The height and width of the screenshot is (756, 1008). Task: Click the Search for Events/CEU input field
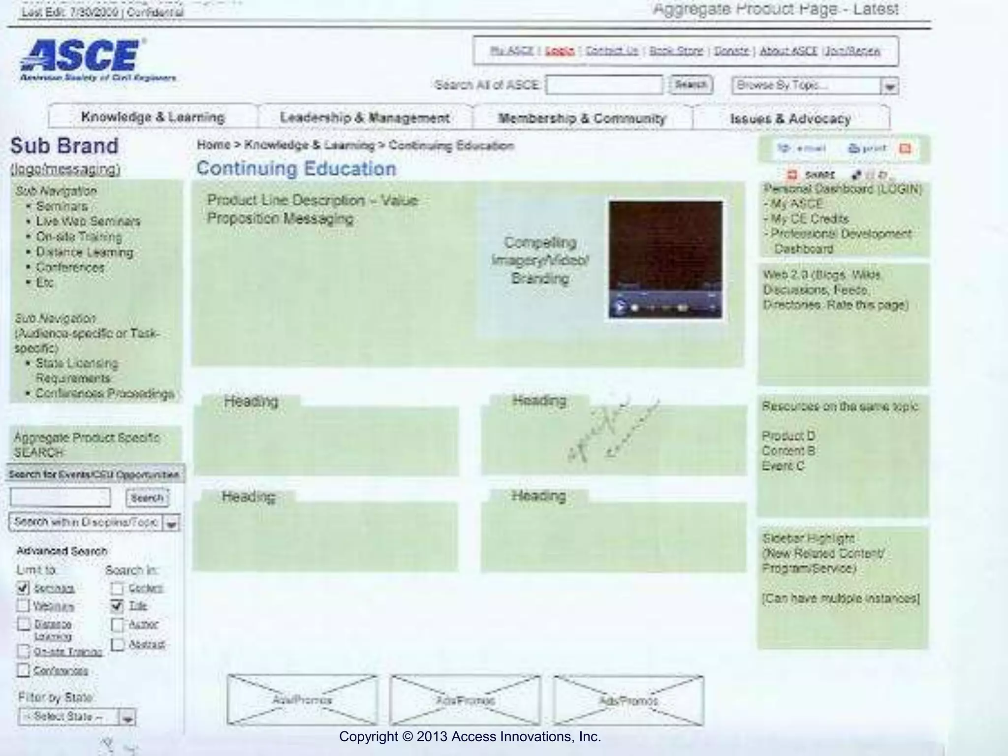[x=60, y=497]
